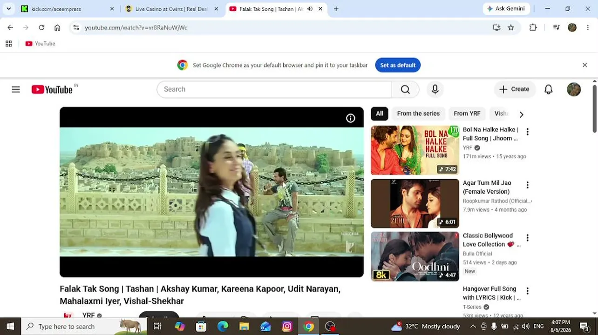The height and width of the screenshot is (335, 598).
Task: Click the magnifier search button on YouTube
Action: click(x=405, y=89)
